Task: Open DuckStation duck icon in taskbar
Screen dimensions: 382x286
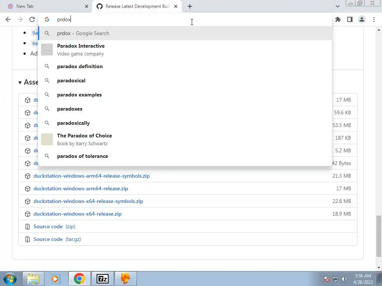Action: point(126,279)
